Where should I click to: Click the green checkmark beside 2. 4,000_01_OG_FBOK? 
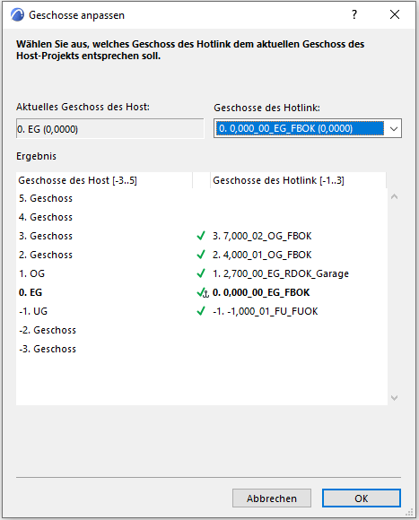coord(201,255)
